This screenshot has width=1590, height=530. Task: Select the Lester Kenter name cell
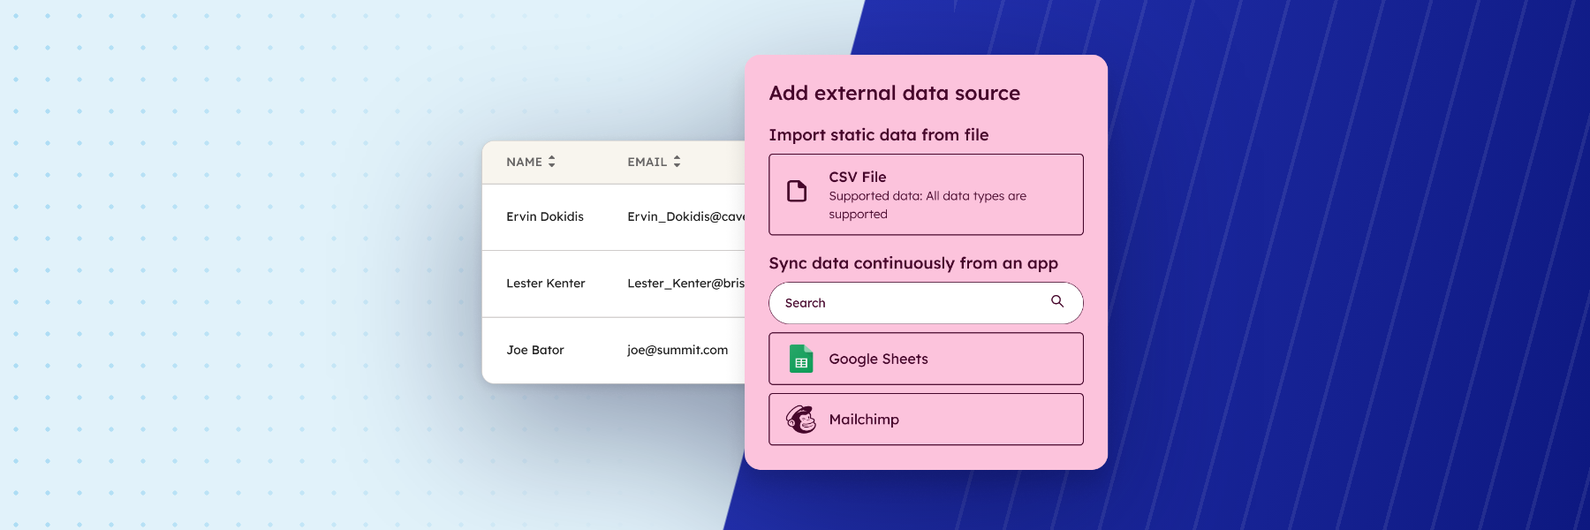(x=546, y=284)
